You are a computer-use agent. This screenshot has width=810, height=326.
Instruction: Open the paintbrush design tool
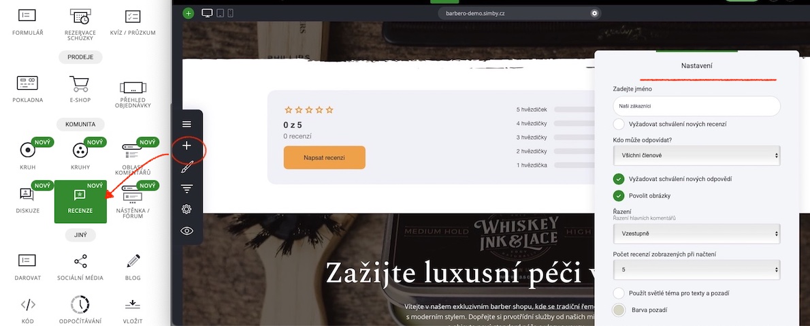pyautogui.click(x=187, y=168)
